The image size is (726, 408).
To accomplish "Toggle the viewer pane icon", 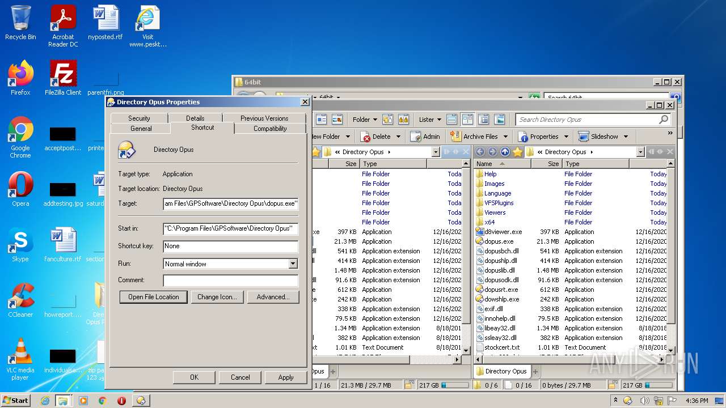I will (x=499, y=120).
